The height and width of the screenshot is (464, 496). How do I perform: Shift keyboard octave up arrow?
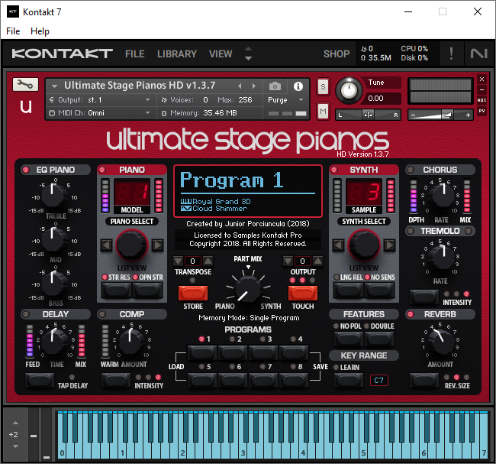(x=15, y=423)
